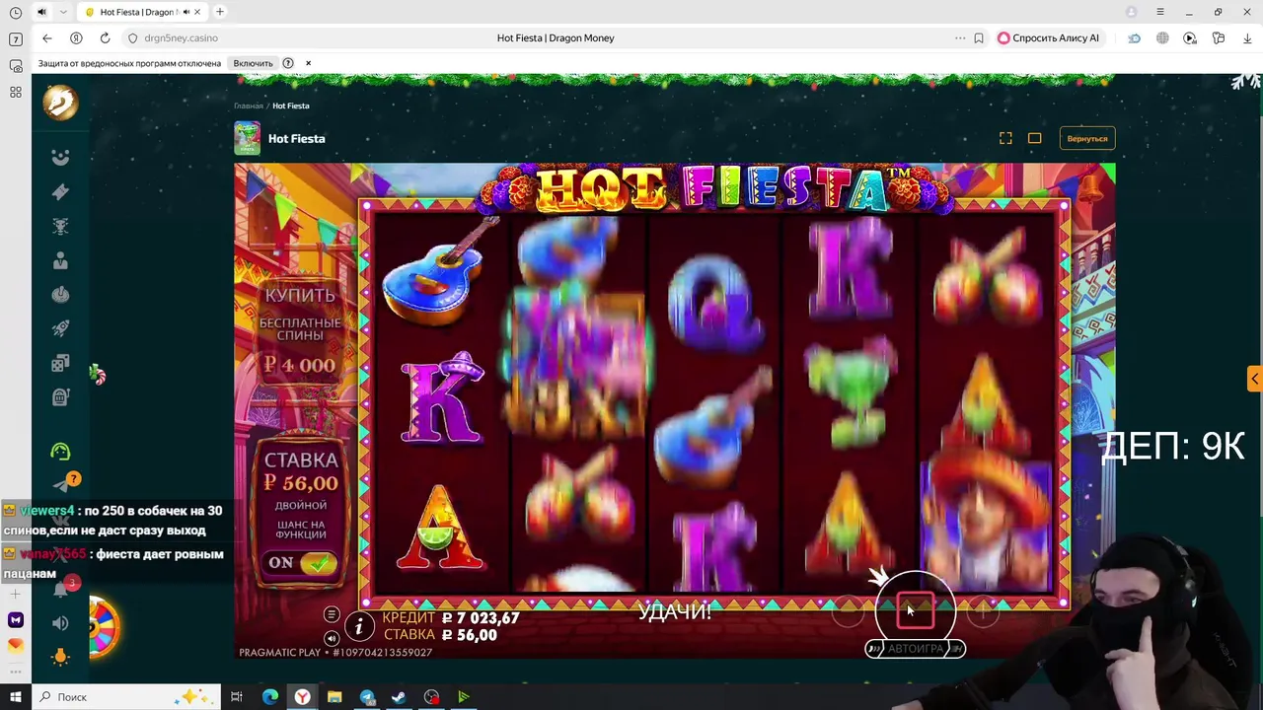Screen dimensions: 1263x710
Task: Open the slot game info button
Action: click(x=359, y=626)
